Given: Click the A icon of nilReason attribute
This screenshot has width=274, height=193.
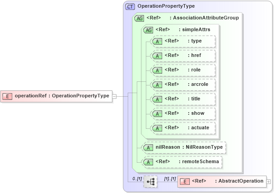Looking at the screenshot, I should click(148, 148).
